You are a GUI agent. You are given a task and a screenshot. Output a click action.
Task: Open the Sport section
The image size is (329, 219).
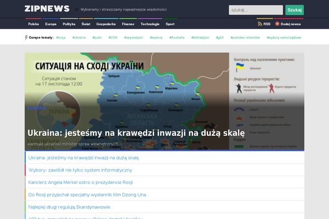click(170, 24)
